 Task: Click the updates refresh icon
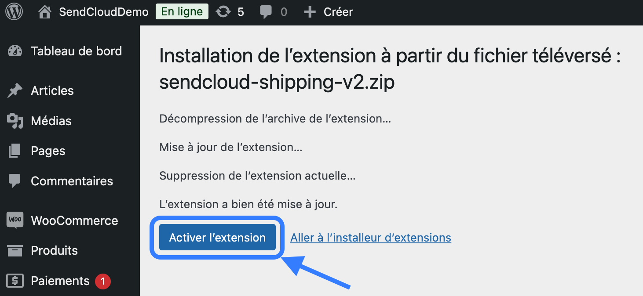point(223,12)
